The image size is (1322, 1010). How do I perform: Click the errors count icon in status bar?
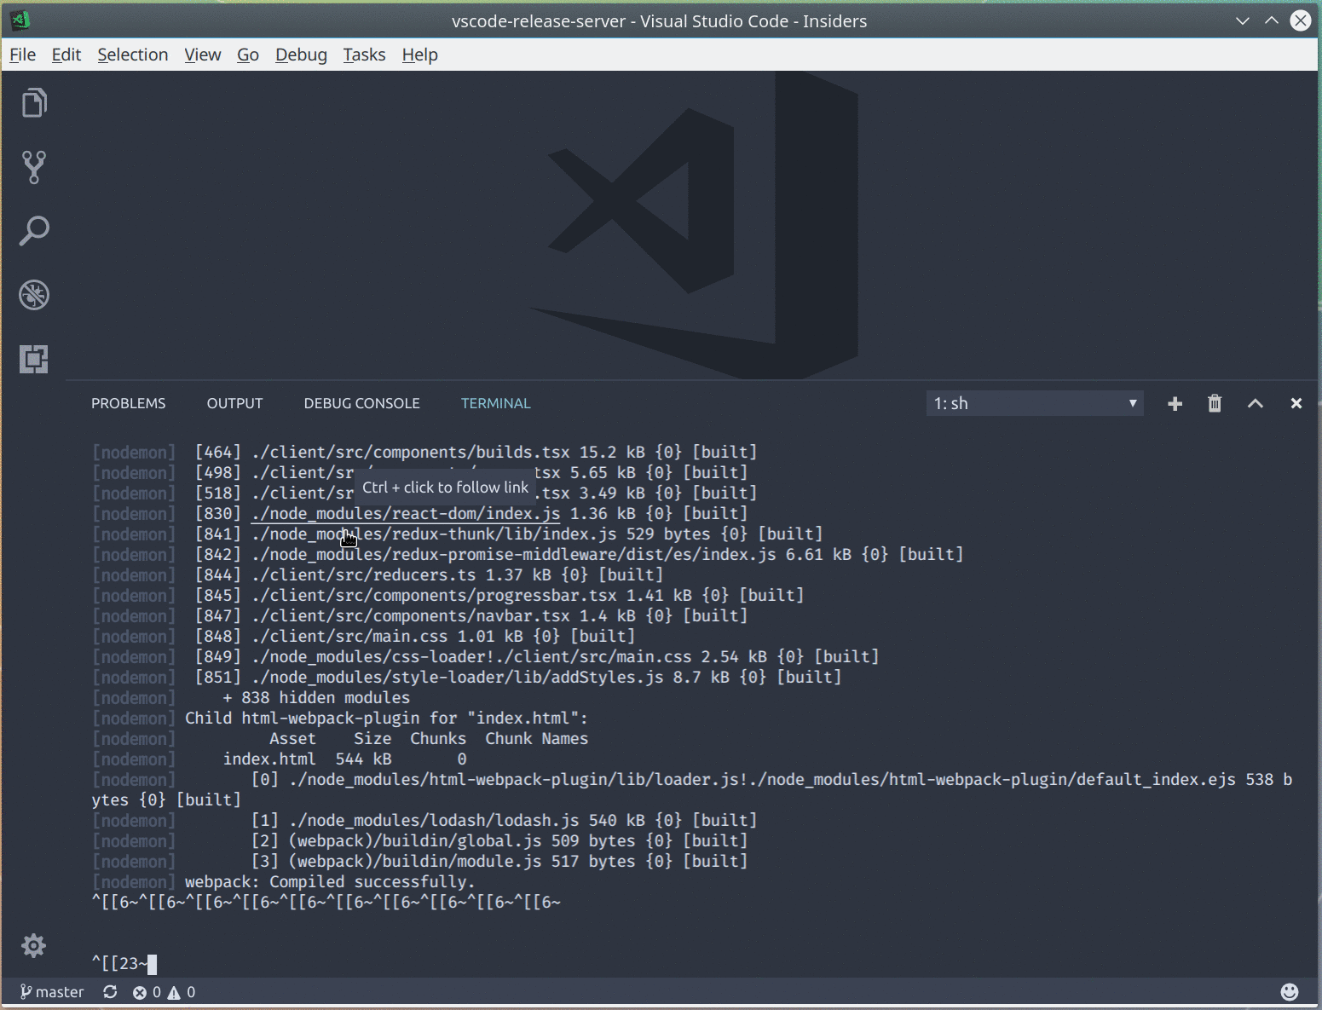(x=140, y=992)
